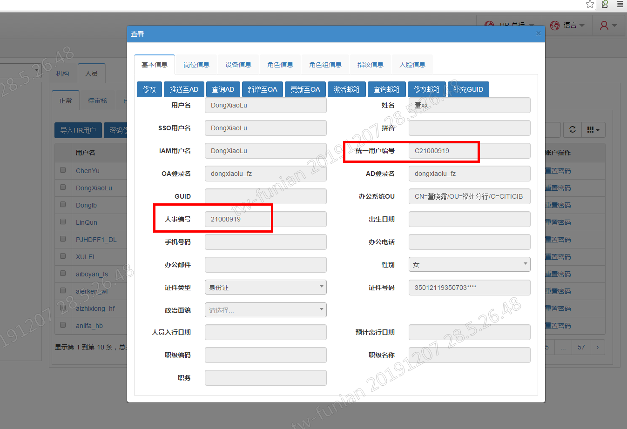627x429 pixels.
Task: Click aizhixiong_hf username in table
Action: tap(95, 308)
